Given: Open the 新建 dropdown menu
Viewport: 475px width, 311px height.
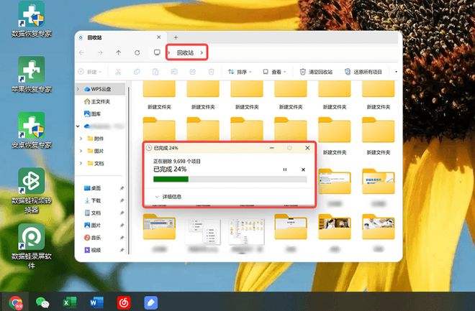Looking at the screenshot, I should (x=90, y=72).
